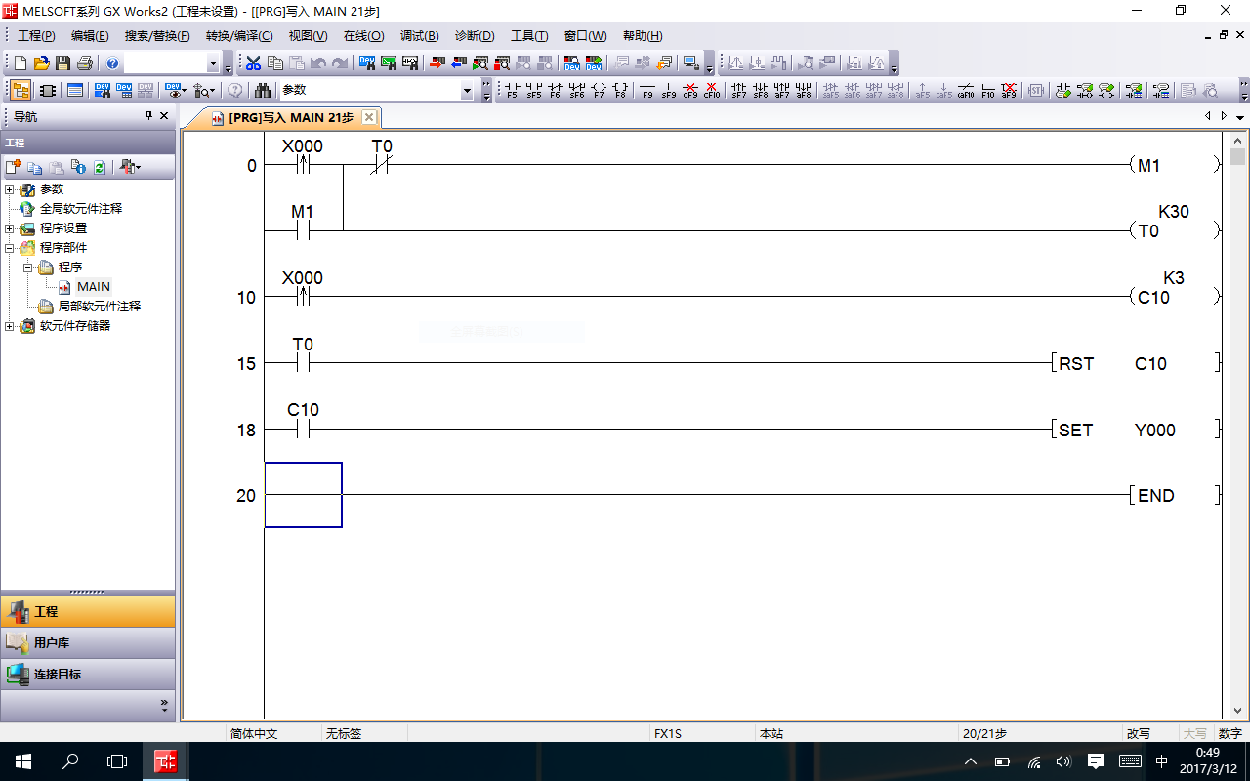This screenshot has height=781, width=1250.
Task: Select MAIN program in project tree
Action: tap(94, 287)
